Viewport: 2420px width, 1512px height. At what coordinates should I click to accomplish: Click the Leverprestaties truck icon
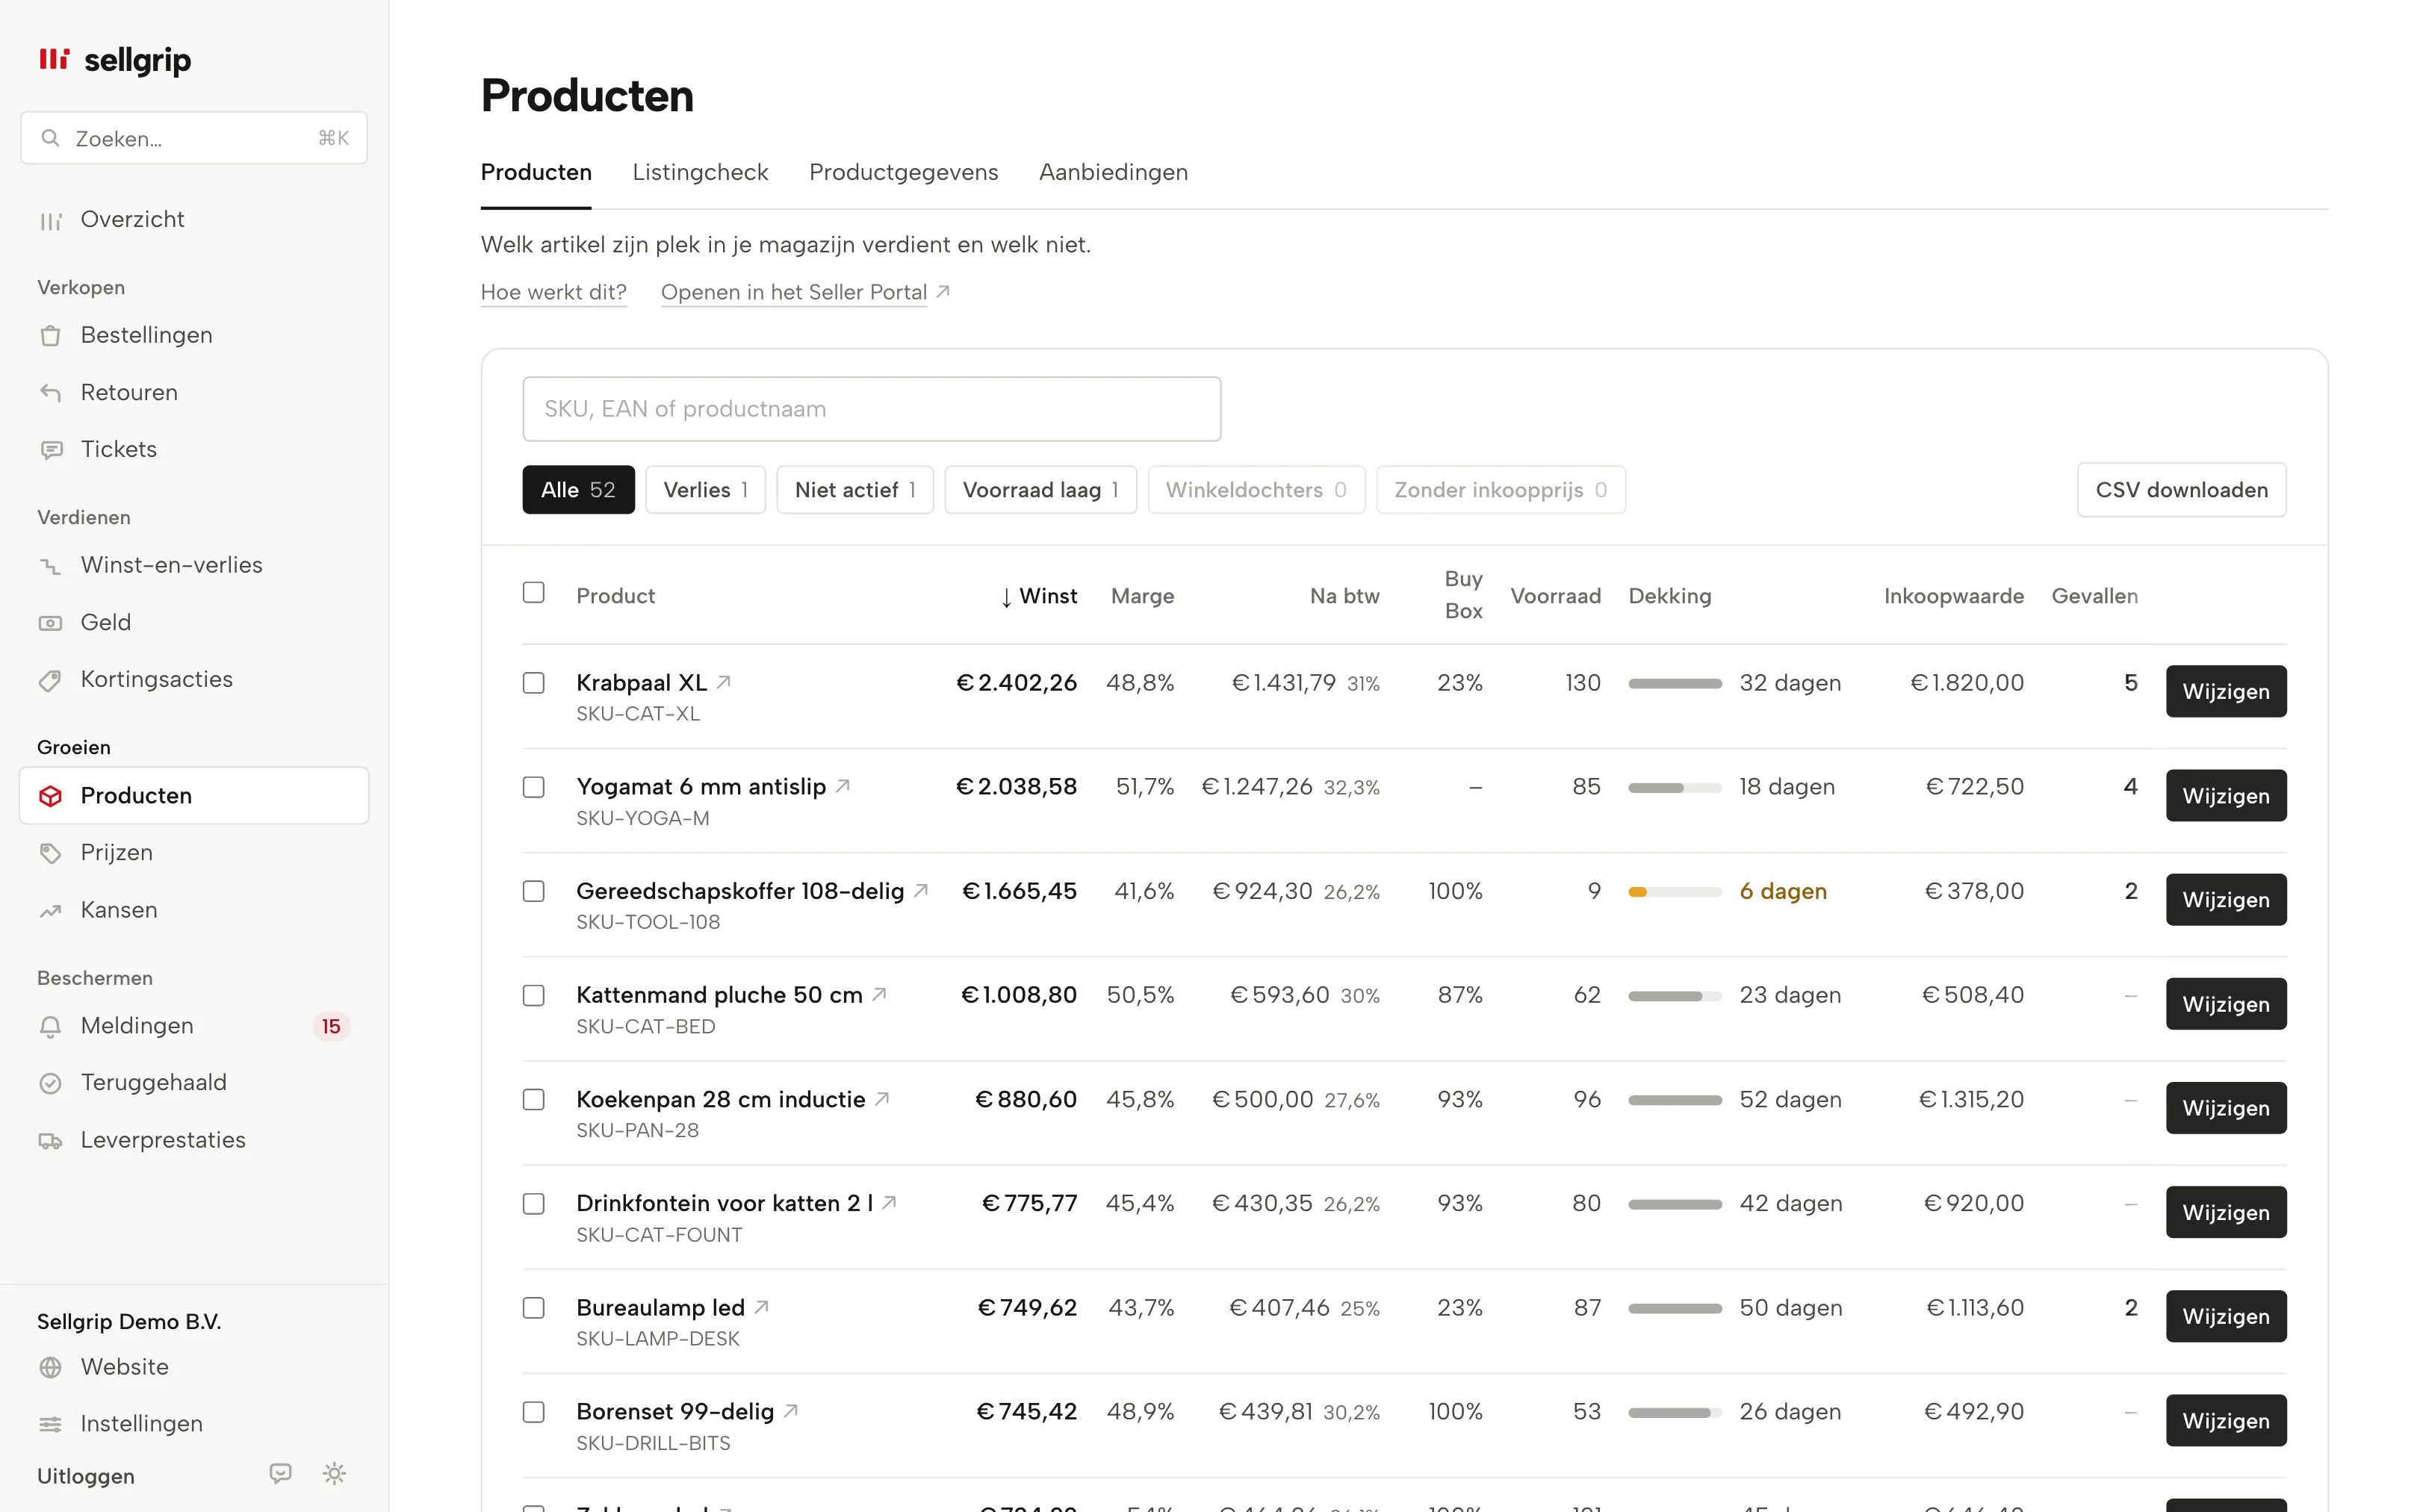pyautogui.click(x=51, y=1141)
